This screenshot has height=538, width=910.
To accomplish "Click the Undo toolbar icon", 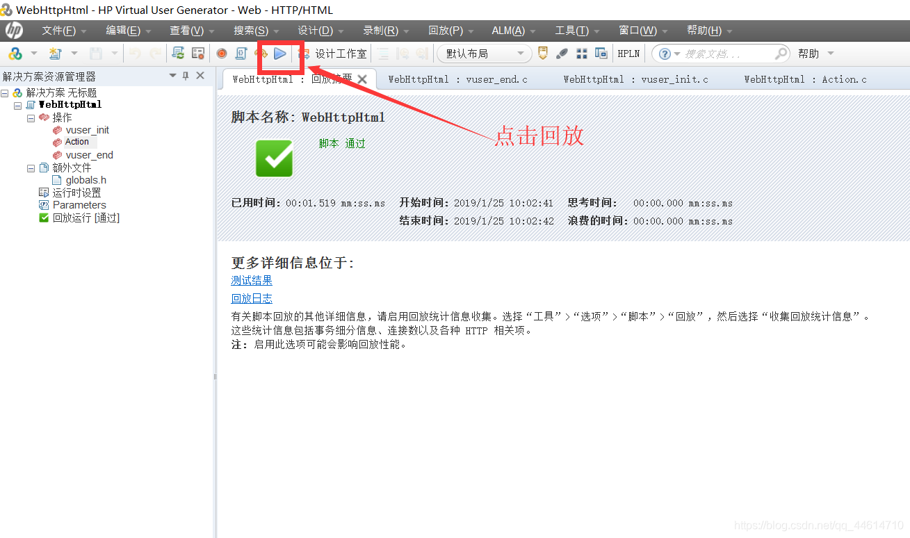I will (135, 54).
